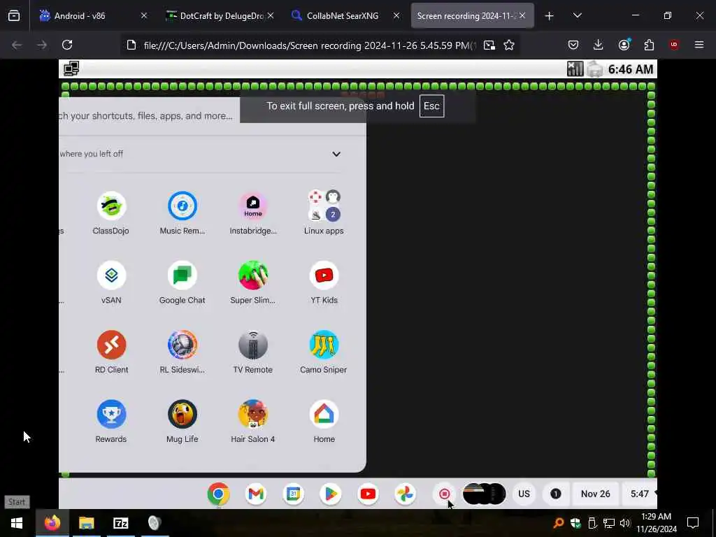
Task: Click the 5:47 time in the ChromeOS shelf
Action: (x=640, y=494)
